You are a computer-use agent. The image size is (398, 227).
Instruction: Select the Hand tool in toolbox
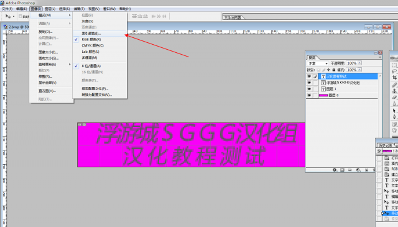394,131
